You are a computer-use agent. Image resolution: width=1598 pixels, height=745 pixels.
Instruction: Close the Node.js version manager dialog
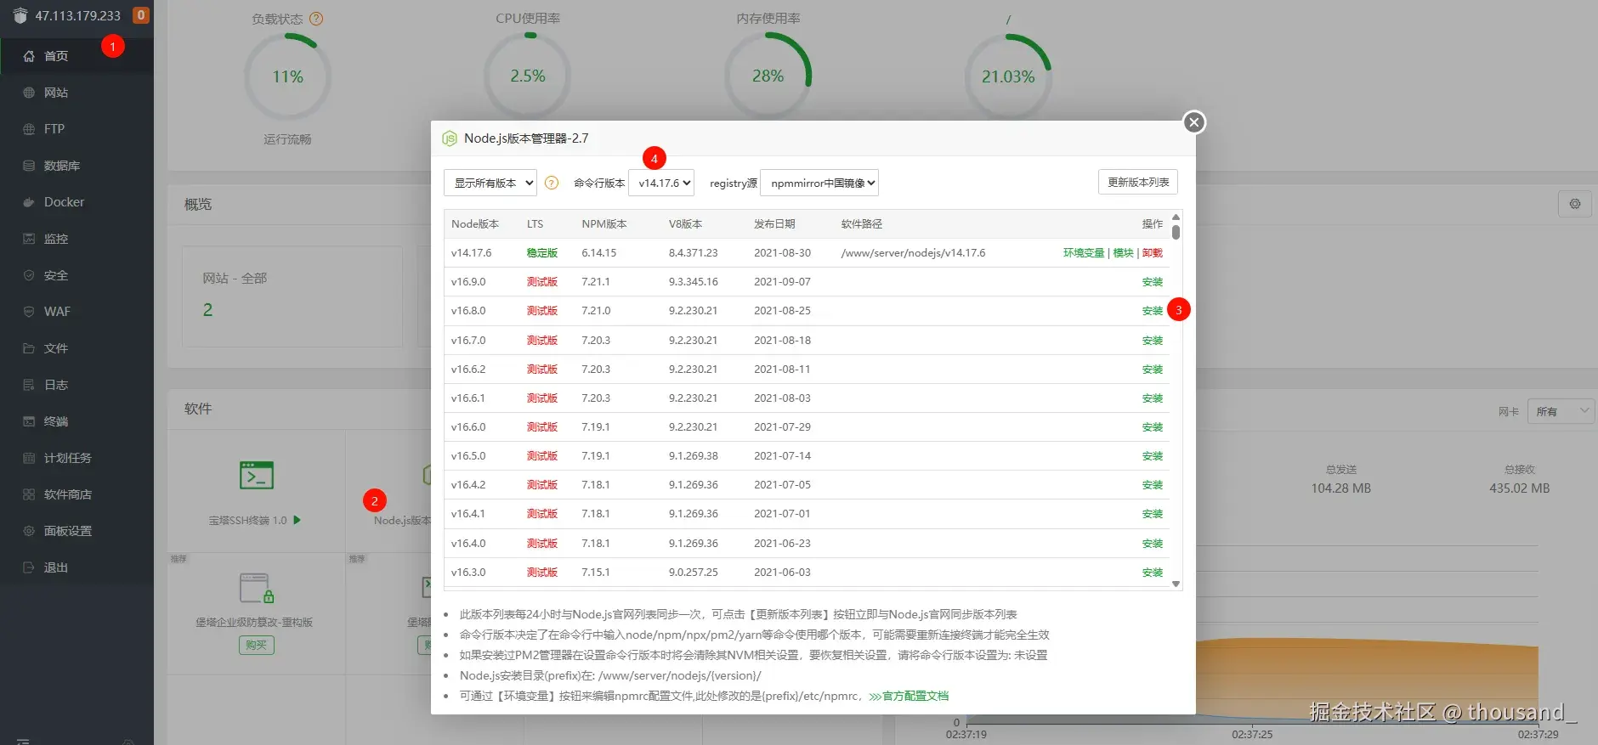tap(1194, 122)
